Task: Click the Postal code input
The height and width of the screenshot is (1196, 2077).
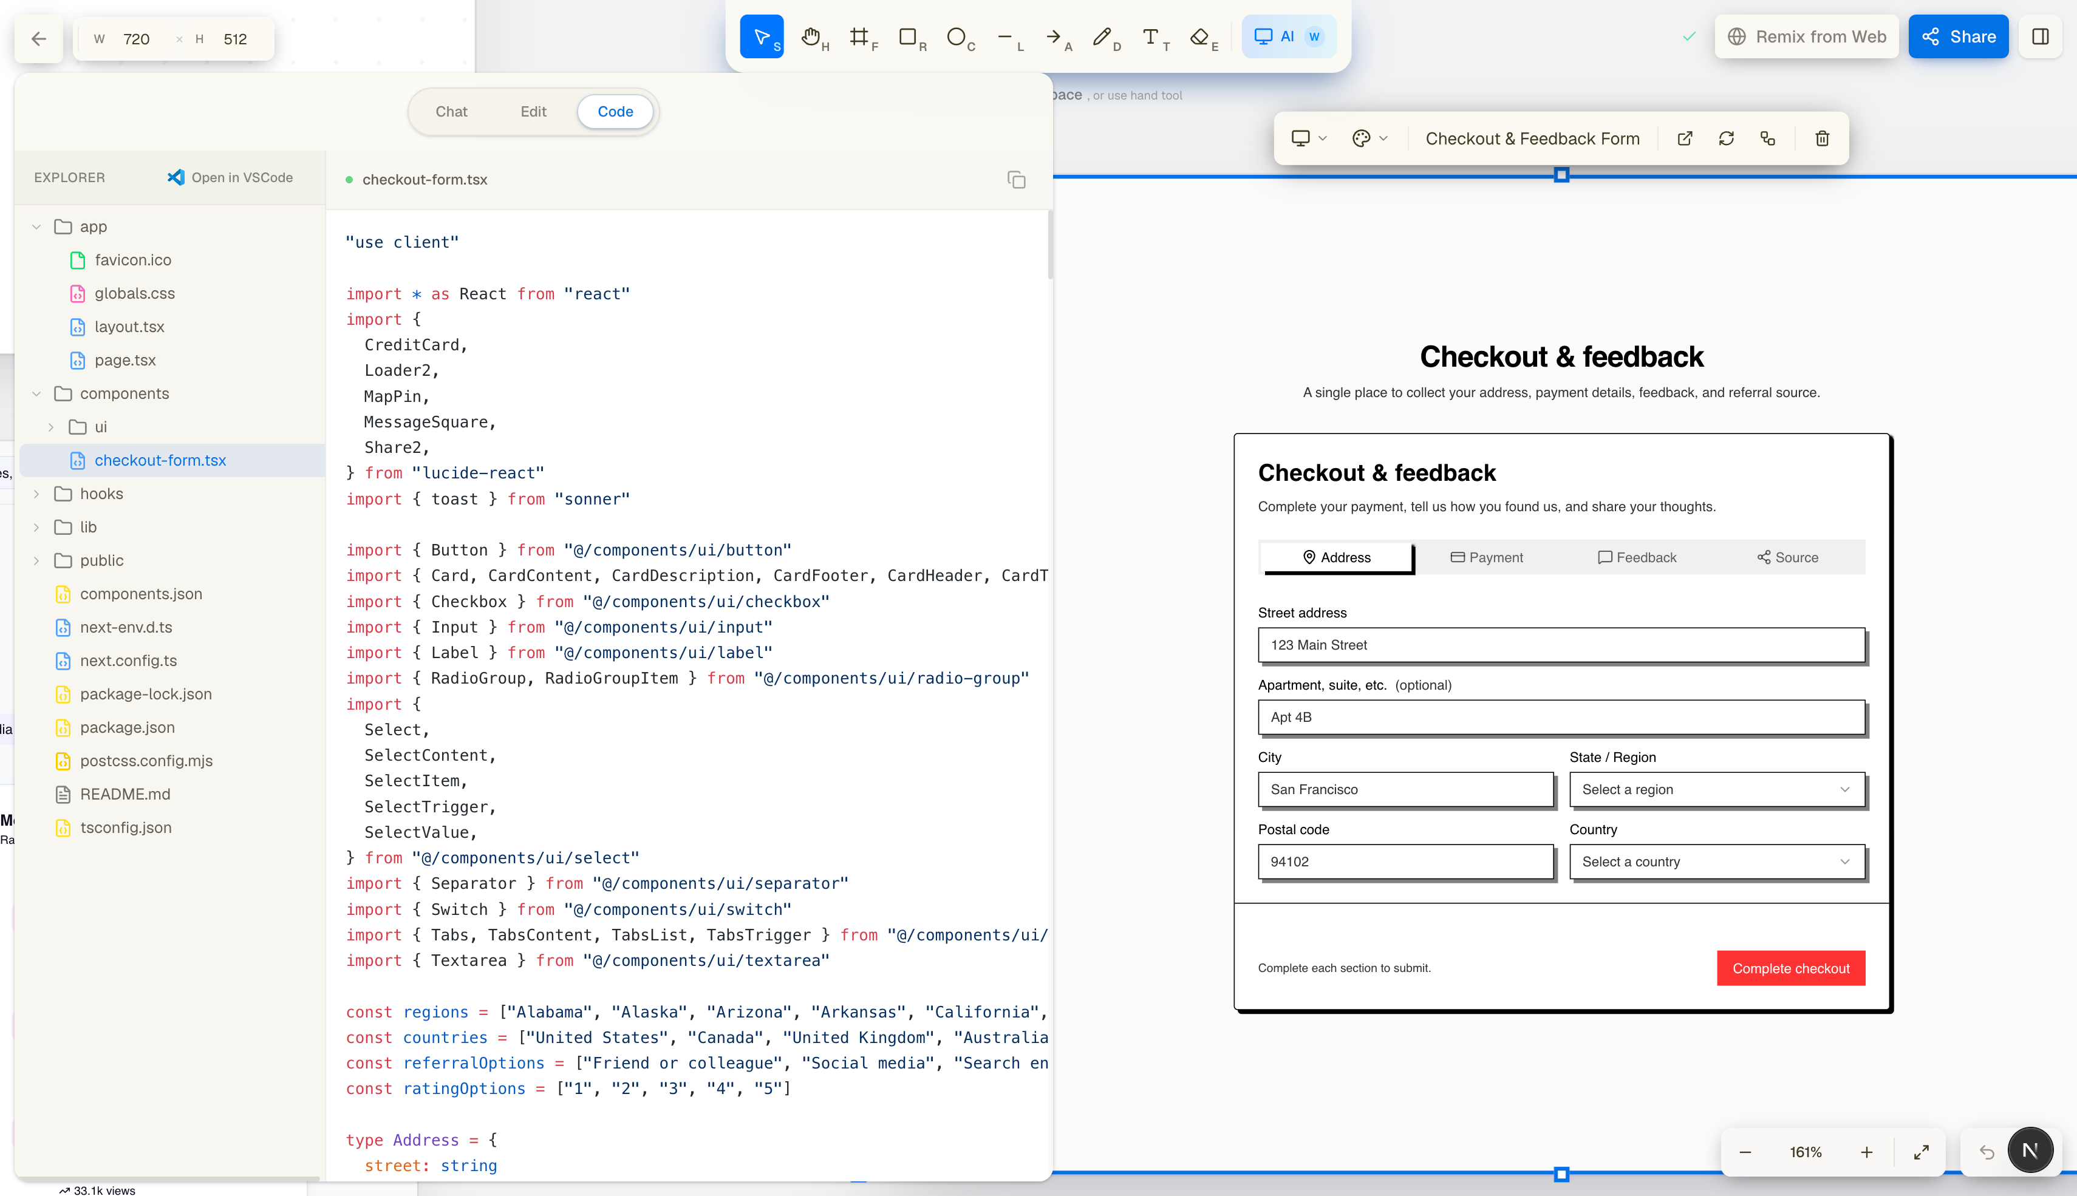Action: click(1406, 861)
